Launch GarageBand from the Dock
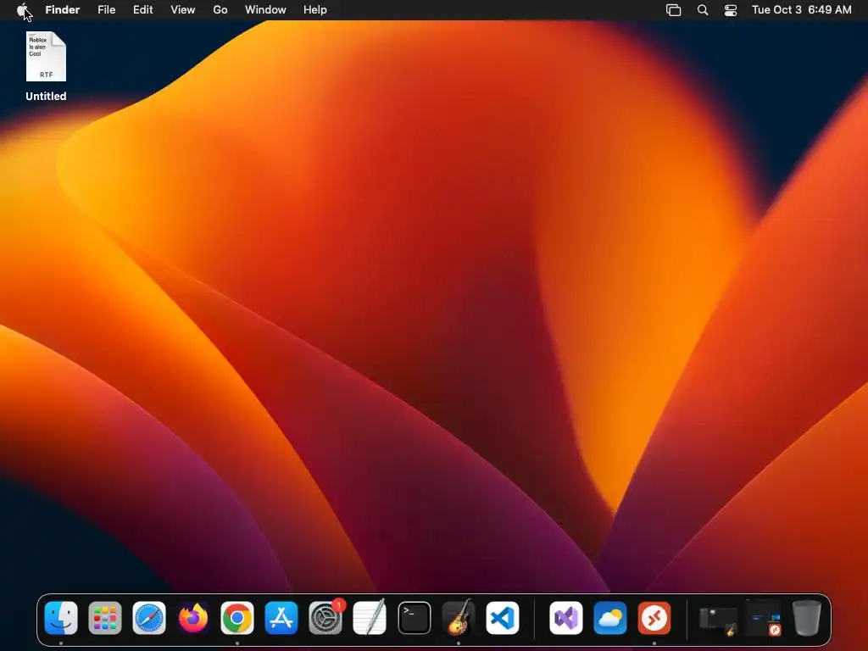The image size is (868, 651). [459, 618]
